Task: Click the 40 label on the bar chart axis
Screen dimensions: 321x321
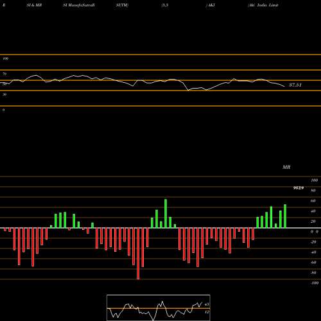Action: pyautogui.click(x=313, y=211)
